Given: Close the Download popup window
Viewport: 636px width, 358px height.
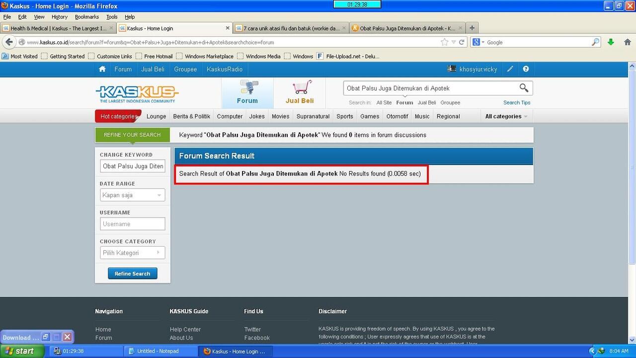Looking at the screenshot, I should pos(67,337).
